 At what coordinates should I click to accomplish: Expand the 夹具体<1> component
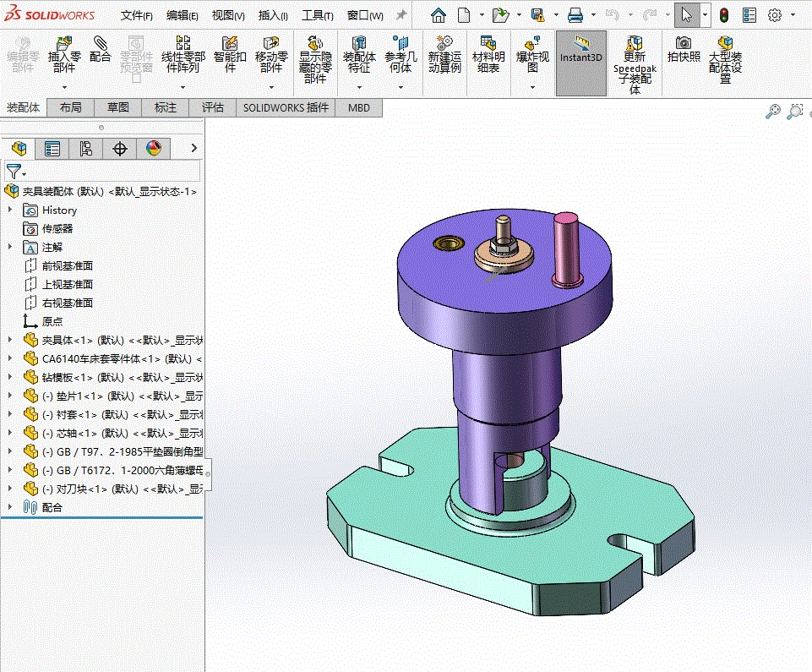[x=10, y=340]
